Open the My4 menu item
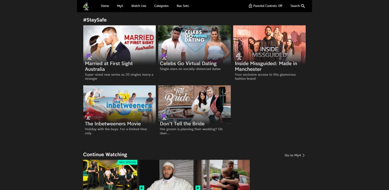The width and height of the screenshot is (389, 190). coord(120,6)
